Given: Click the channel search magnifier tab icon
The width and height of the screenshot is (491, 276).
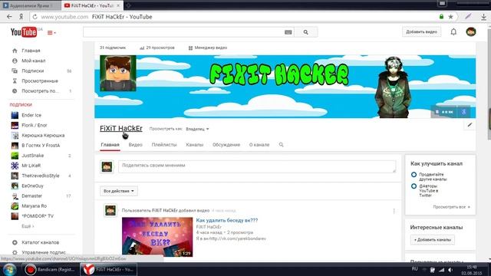Looking at the screenshot, I should pos(282,145).
